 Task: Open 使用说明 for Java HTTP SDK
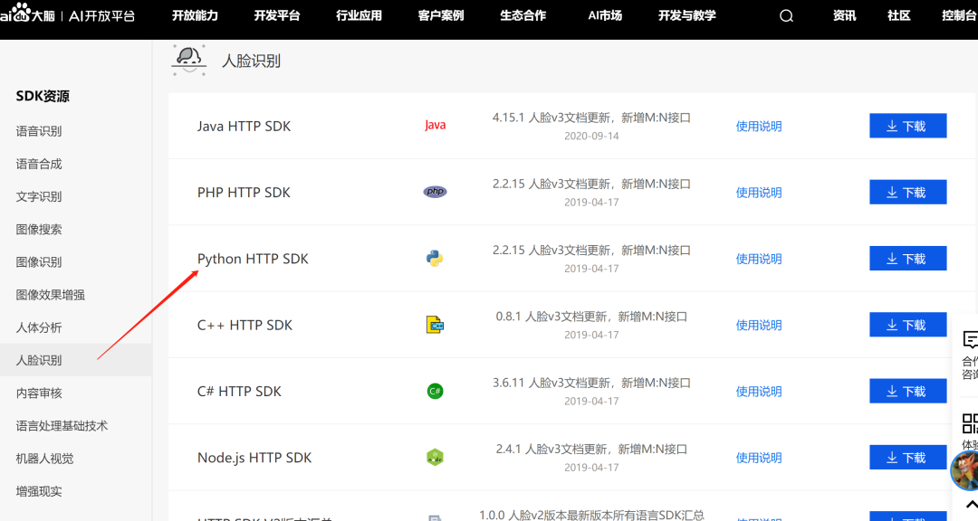tap(759, 127)
